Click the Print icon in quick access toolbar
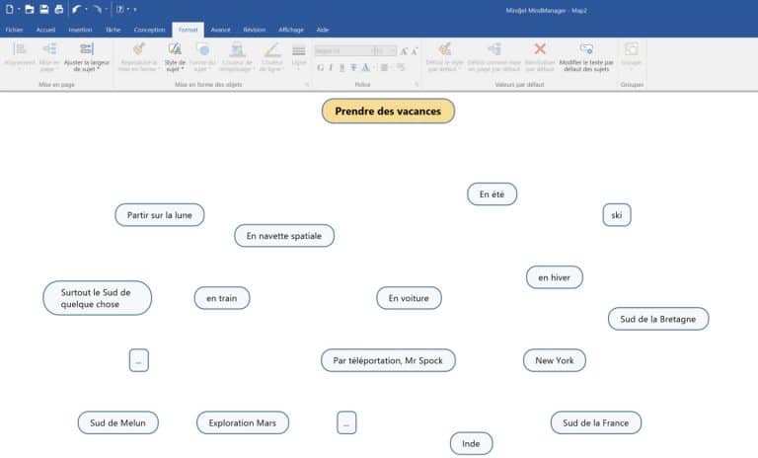The image size is (758, 458). coord(59,9)
